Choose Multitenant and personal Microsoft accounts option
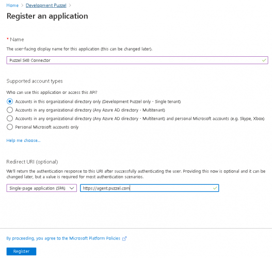Viewport: 272px width, 258px height. click(x=10, y=119)
